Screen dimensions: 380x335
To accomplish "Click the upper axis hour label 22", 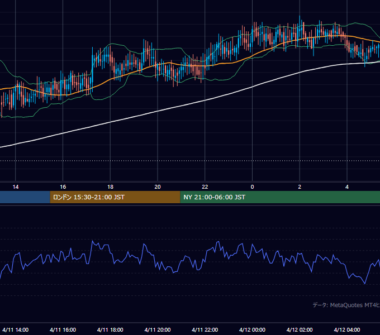I will point(205,187).
